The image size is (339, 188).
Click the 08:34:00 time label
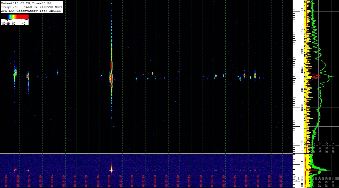tap(201, 181)
